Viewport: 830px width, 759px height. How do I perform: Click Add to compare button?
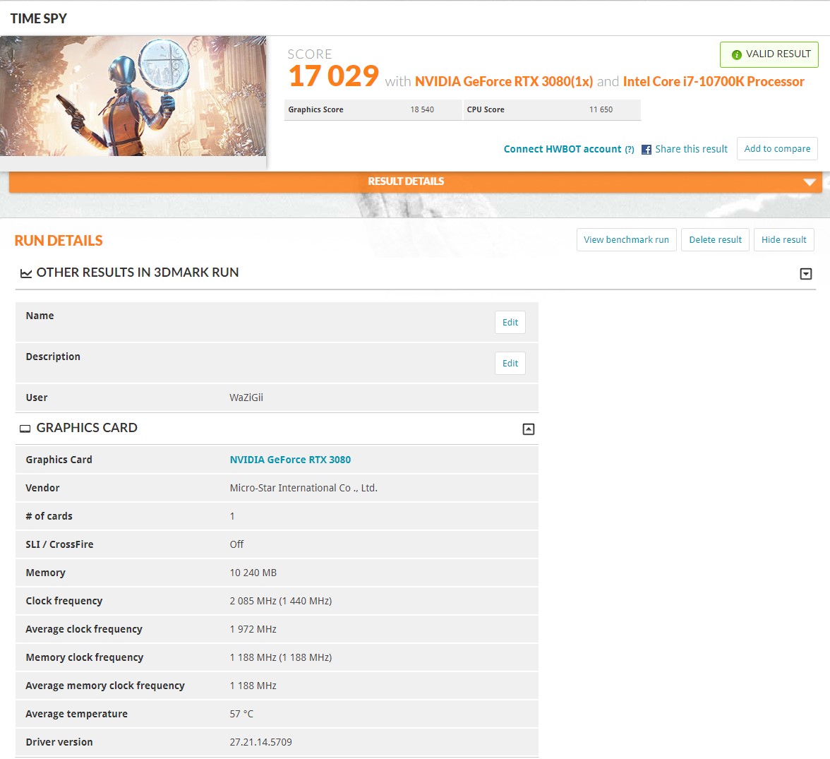777,149
